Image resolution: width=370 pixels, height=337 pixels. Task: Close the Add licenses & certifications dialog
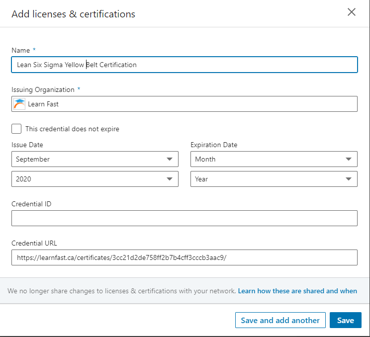pos(352,12)
